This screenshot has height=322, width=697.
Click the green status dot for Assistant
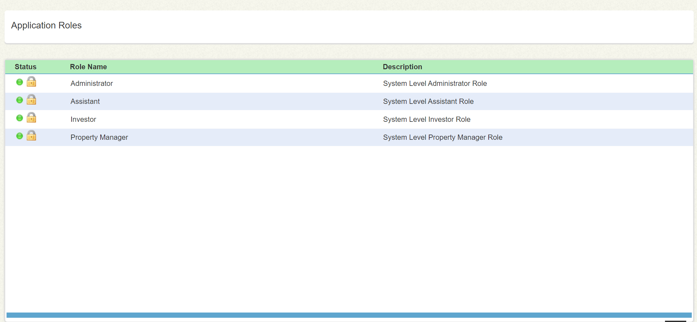(20, 100)
